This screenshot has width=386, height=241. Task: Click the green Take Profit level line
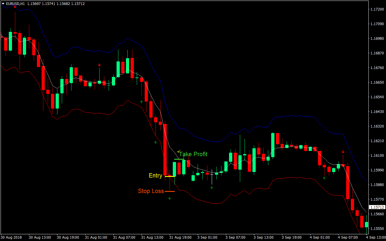point(179,159)
